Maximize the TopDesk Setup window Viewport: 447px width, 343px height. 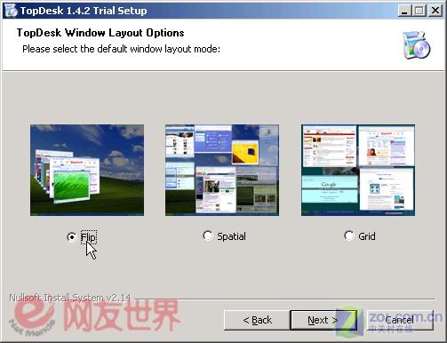click(x=419, y=11)
